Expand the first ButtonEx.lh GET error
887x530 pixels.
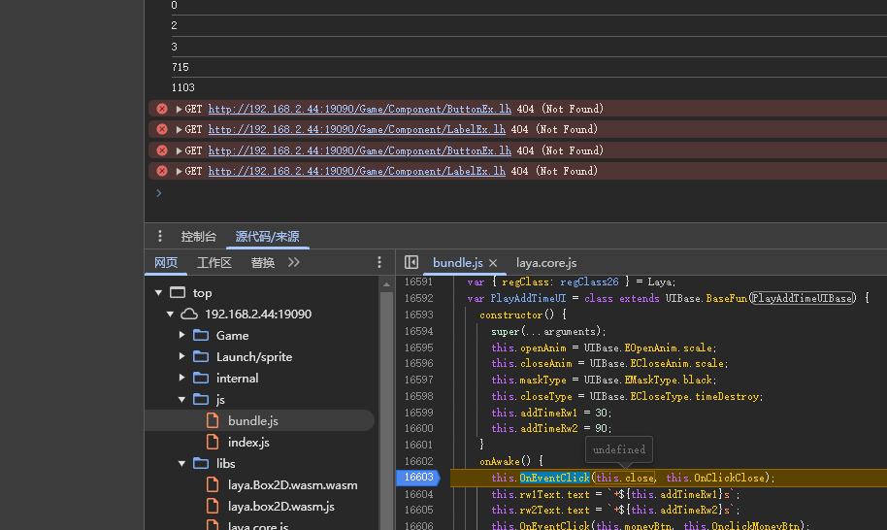[x=179, y=109]
